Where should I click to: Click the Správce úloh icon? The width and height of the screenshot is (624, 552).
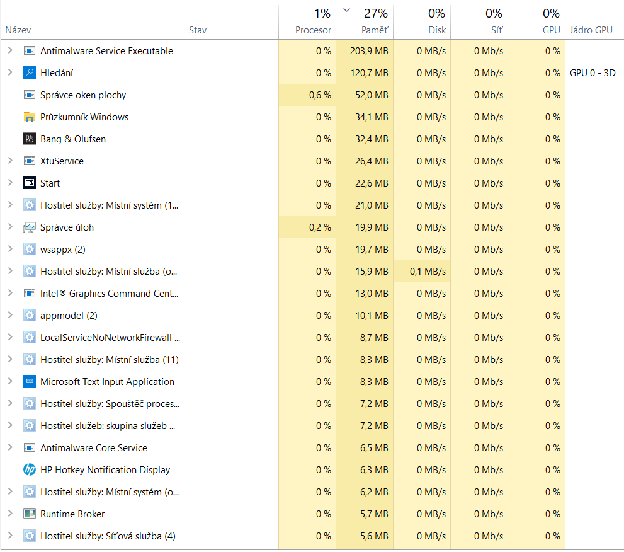click(x=30, y=227)
